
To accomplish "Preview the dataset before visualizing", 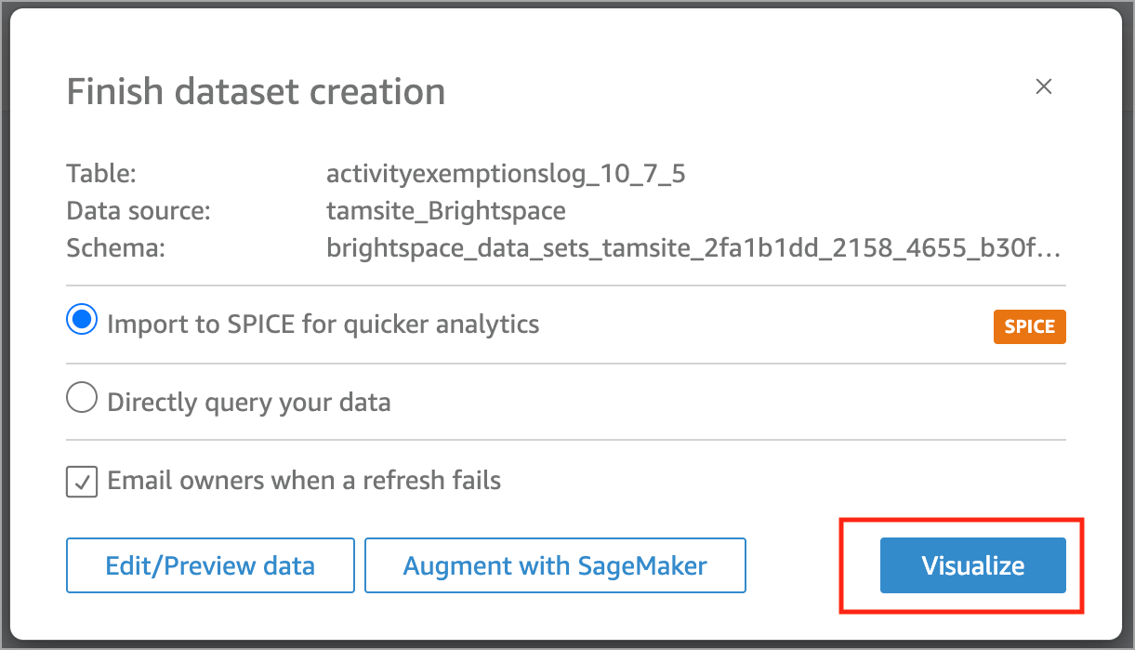I will 209,565.
